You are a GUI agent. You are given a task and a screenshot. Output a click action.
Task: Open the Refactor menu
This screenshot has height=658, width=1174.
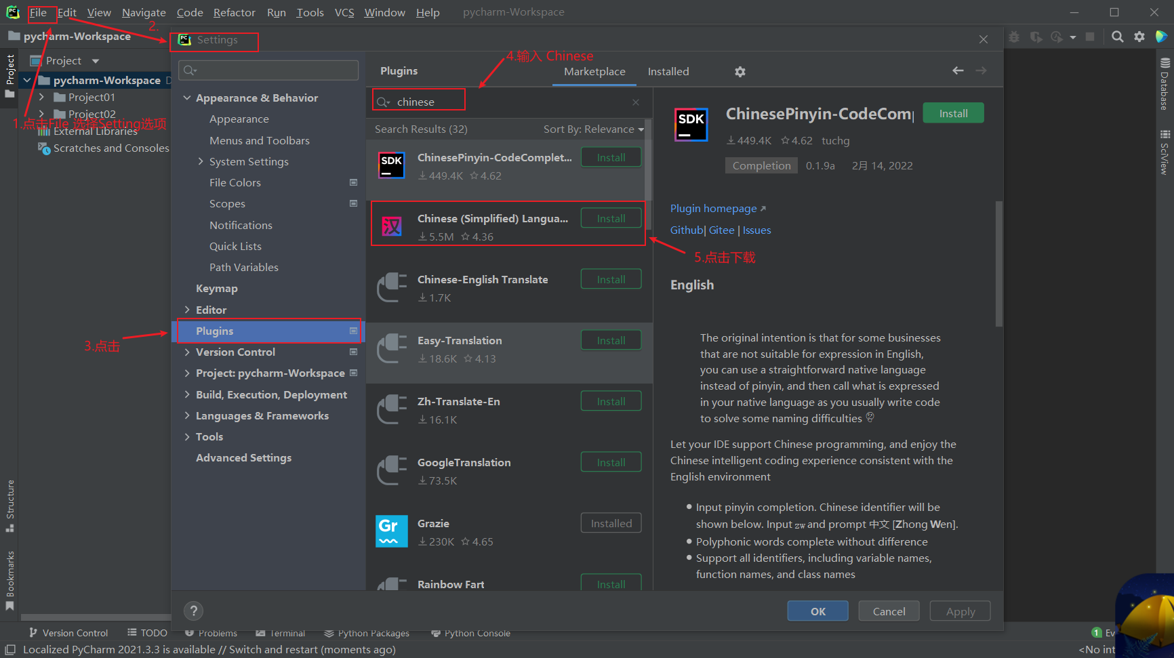coord(234,12)
